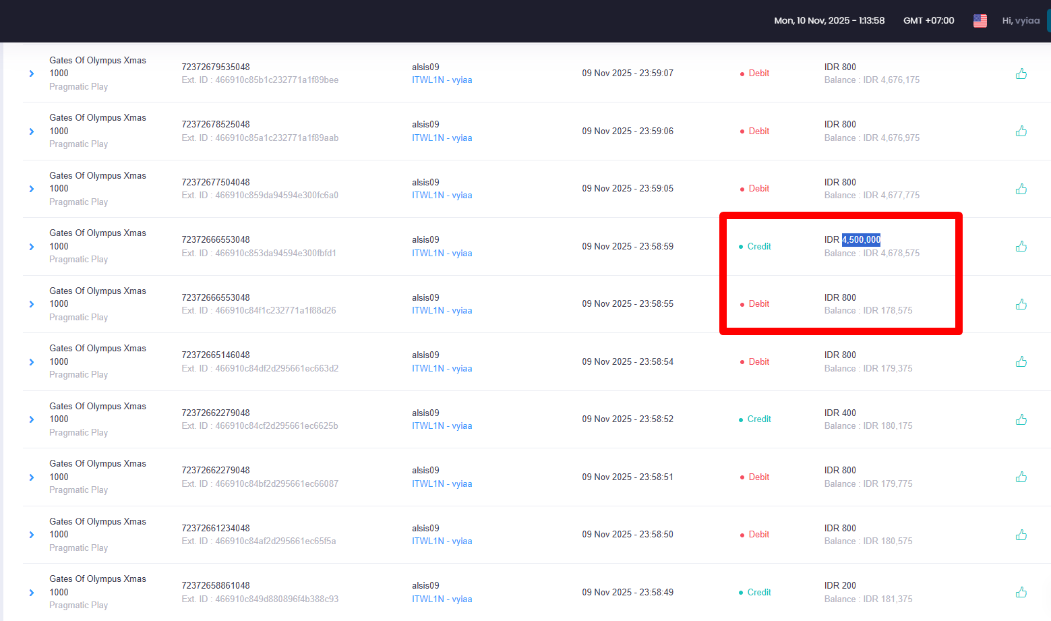The height and width of the screenshot is (621, 1051).
Task: Expand row with Ext. ID ending 66087
Action: [32, 477]
